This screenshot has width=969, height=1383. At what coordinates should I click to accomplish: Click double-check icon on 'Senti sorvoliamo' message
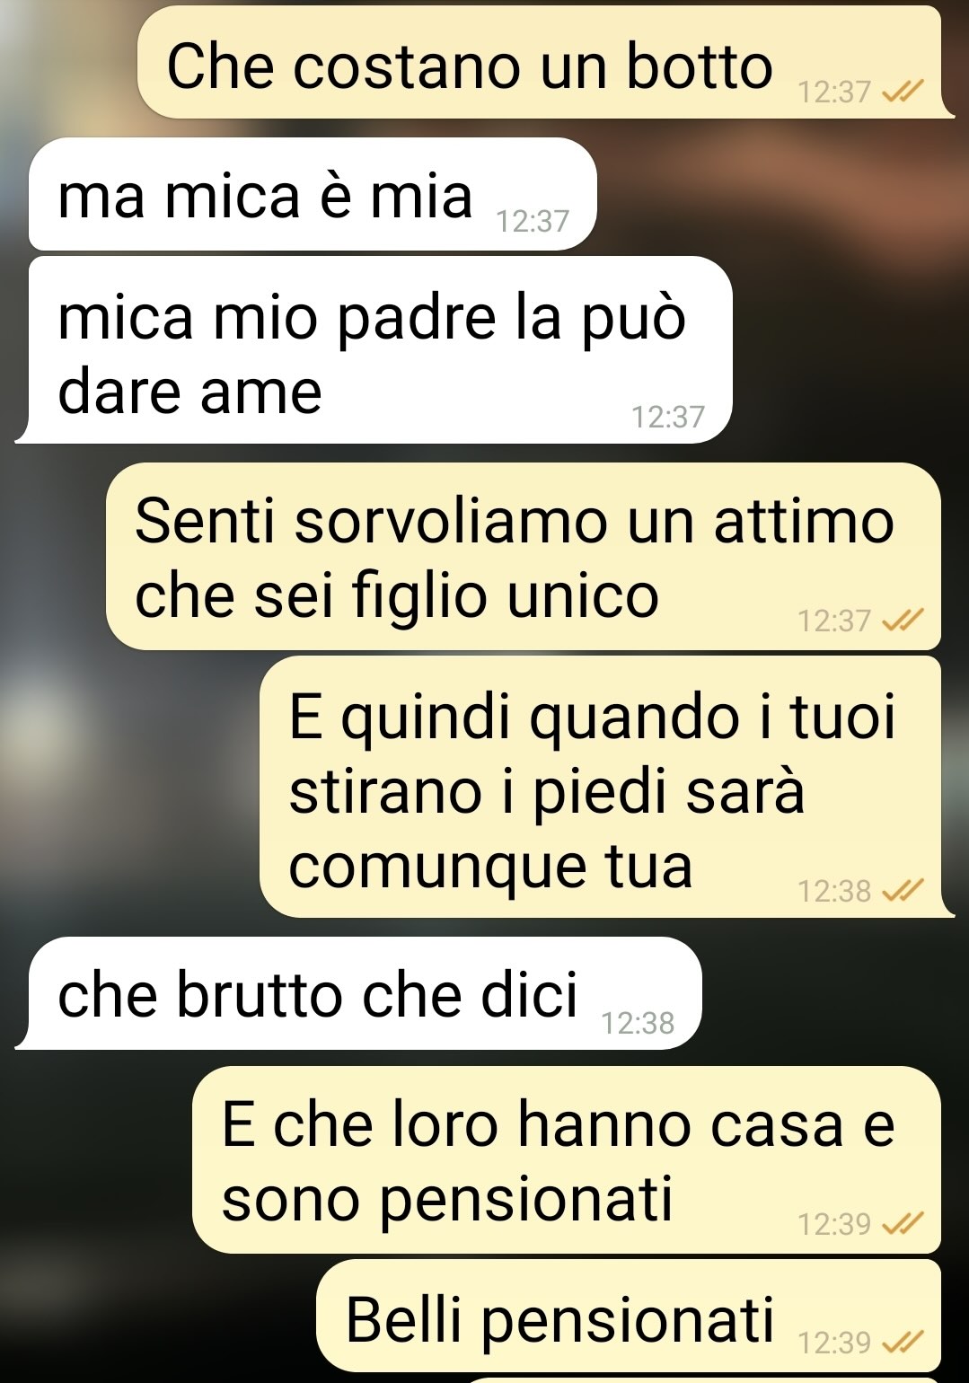pyautogui.click(x=903, y=621)
